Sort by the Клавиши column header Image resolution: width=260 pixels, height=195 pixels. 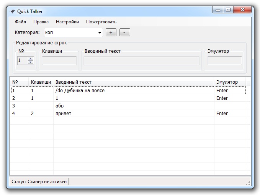point(41,82)
